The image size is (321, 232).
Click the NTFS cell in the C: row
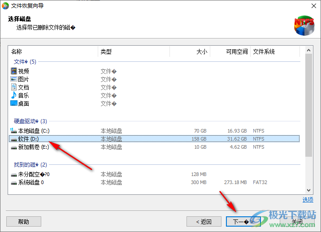coord(259,131)
